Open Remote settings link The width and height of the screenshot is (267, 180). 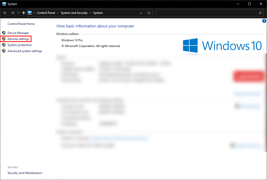[18, 39]
